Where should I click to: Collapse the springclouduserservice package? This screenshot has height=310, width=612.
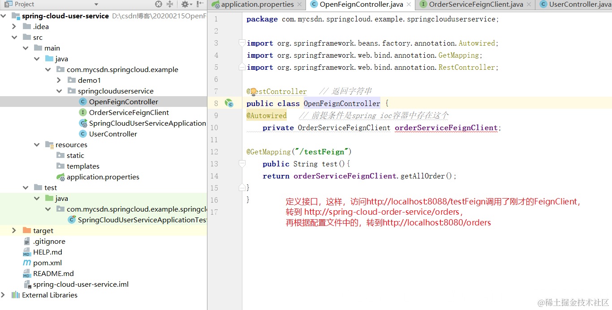[x=59, y=91]
